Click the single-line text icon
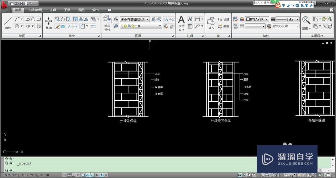This screenshot has width=336, height=178. [190, 19]
